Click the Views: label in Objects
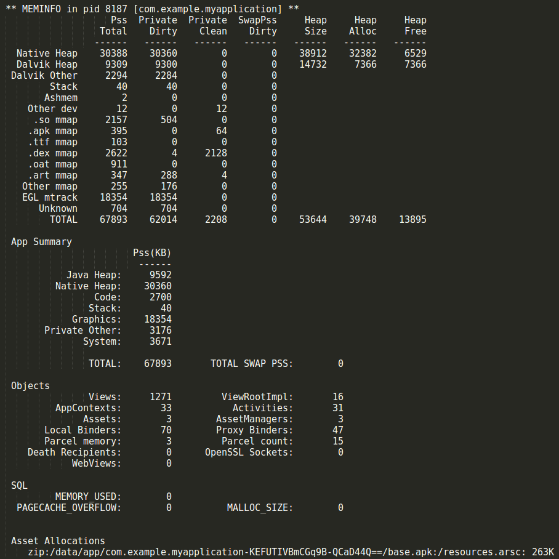 105,397
